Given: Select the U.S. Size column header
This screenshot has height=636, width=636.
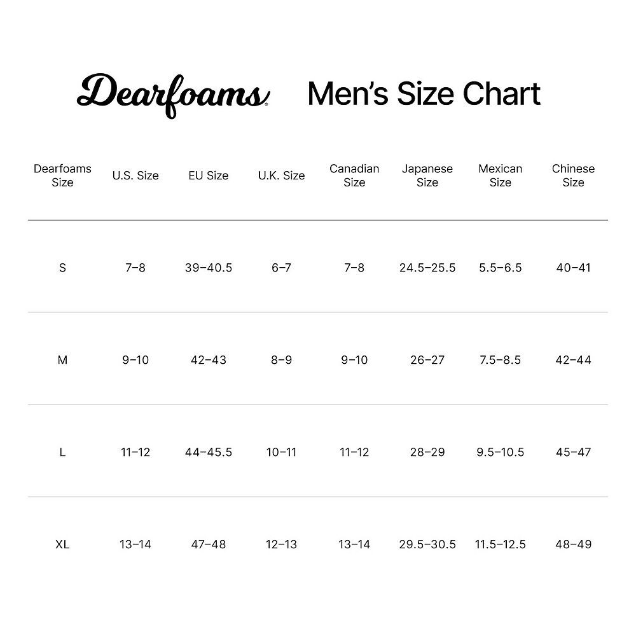Looking at the screenshot, I should click(x=135, y=176).
